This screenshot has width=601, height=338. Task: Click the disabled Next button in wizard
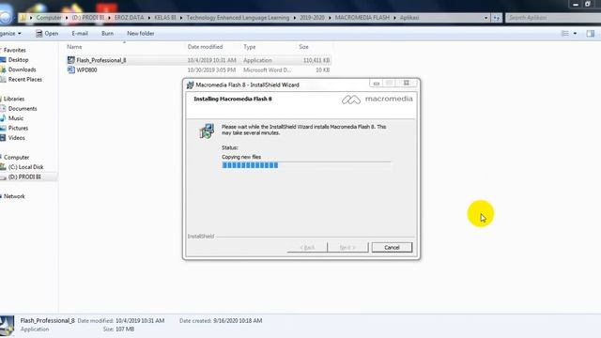pos(347,248)
